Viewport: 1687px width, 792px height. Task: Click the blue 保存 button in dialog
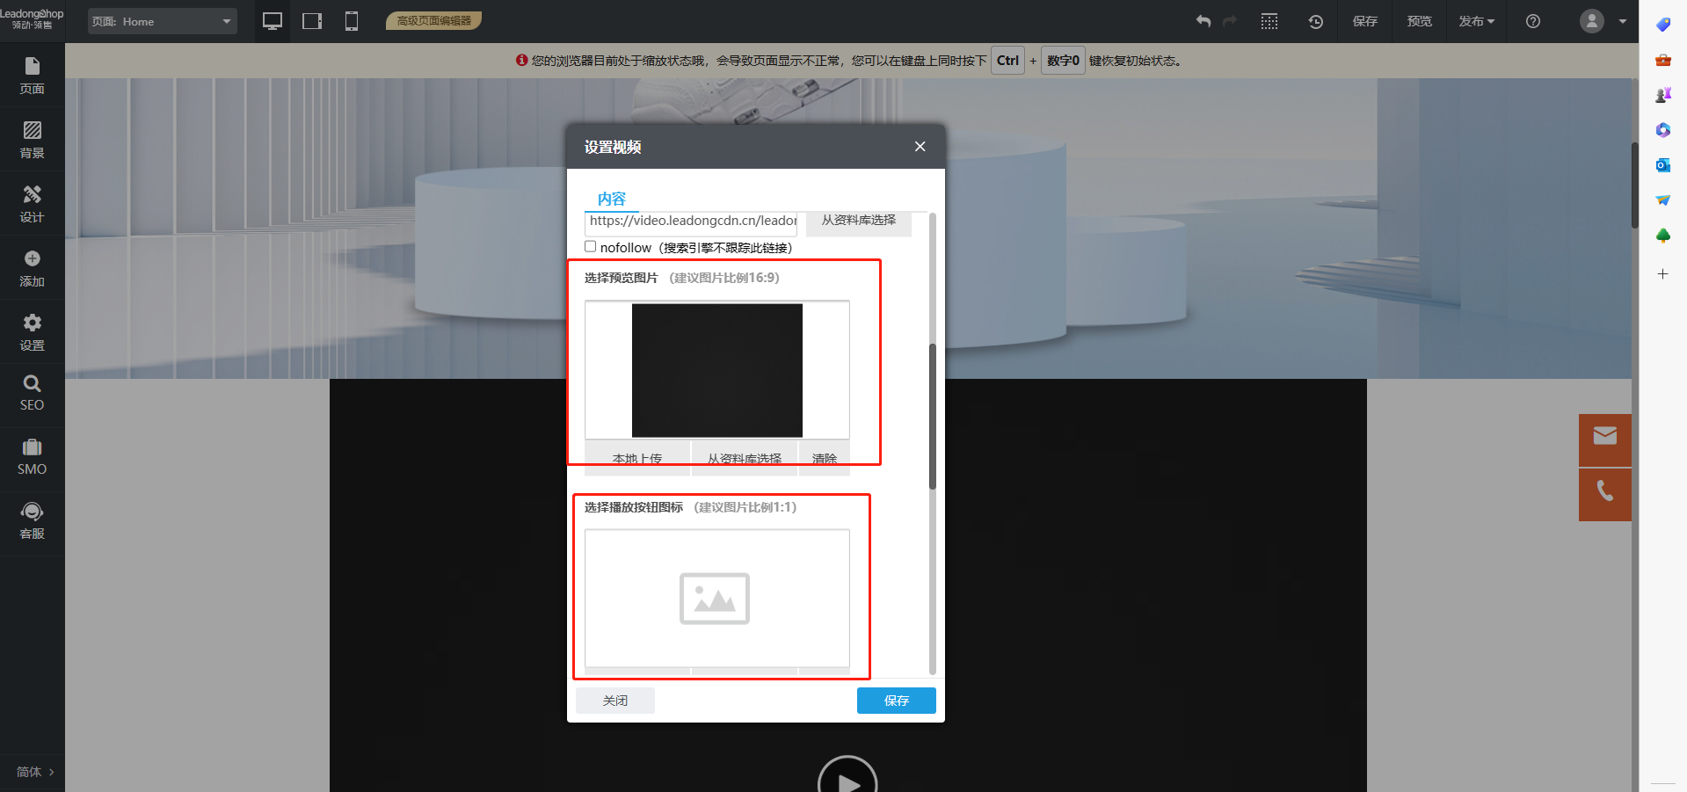tap(896, 701)
